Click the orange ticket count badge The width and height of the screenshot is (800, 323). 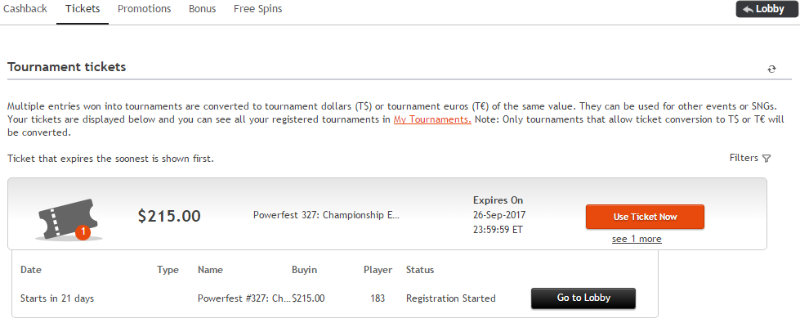(83, 233)
